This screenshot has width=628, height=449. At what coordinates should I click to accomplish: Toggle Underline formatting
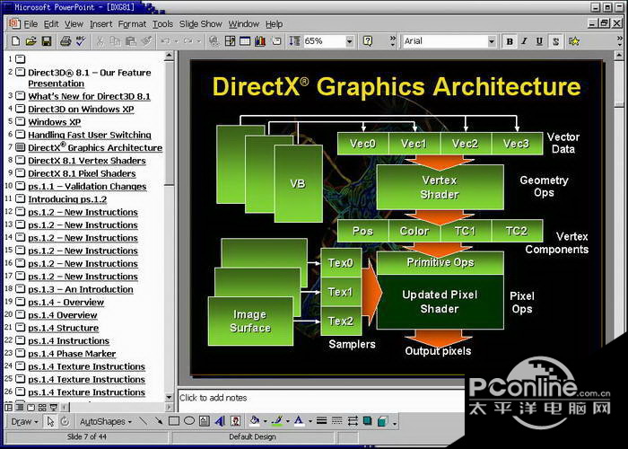point(539,41)
